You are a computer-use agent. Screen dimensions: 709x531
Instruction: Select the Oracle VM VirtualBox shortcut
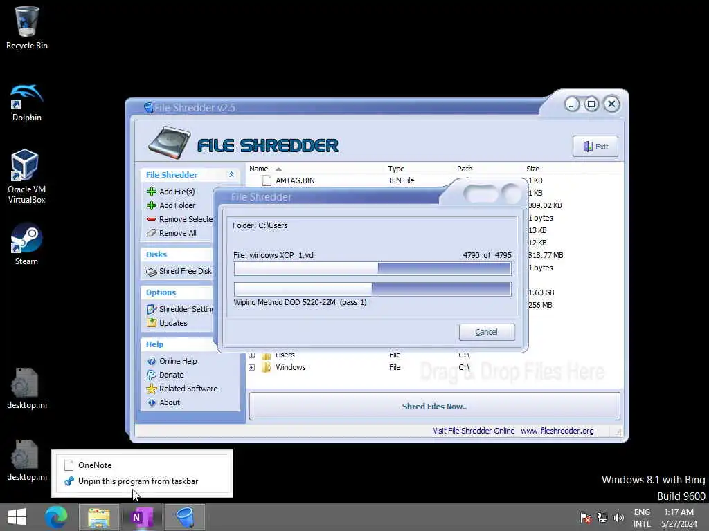(26, 176)
